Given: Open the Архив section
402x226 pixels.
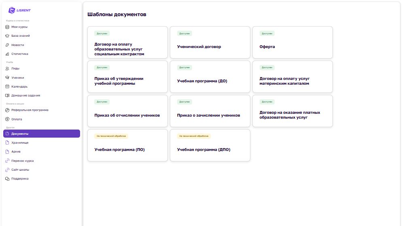Looking at the screenshot, I should (42, 151).
